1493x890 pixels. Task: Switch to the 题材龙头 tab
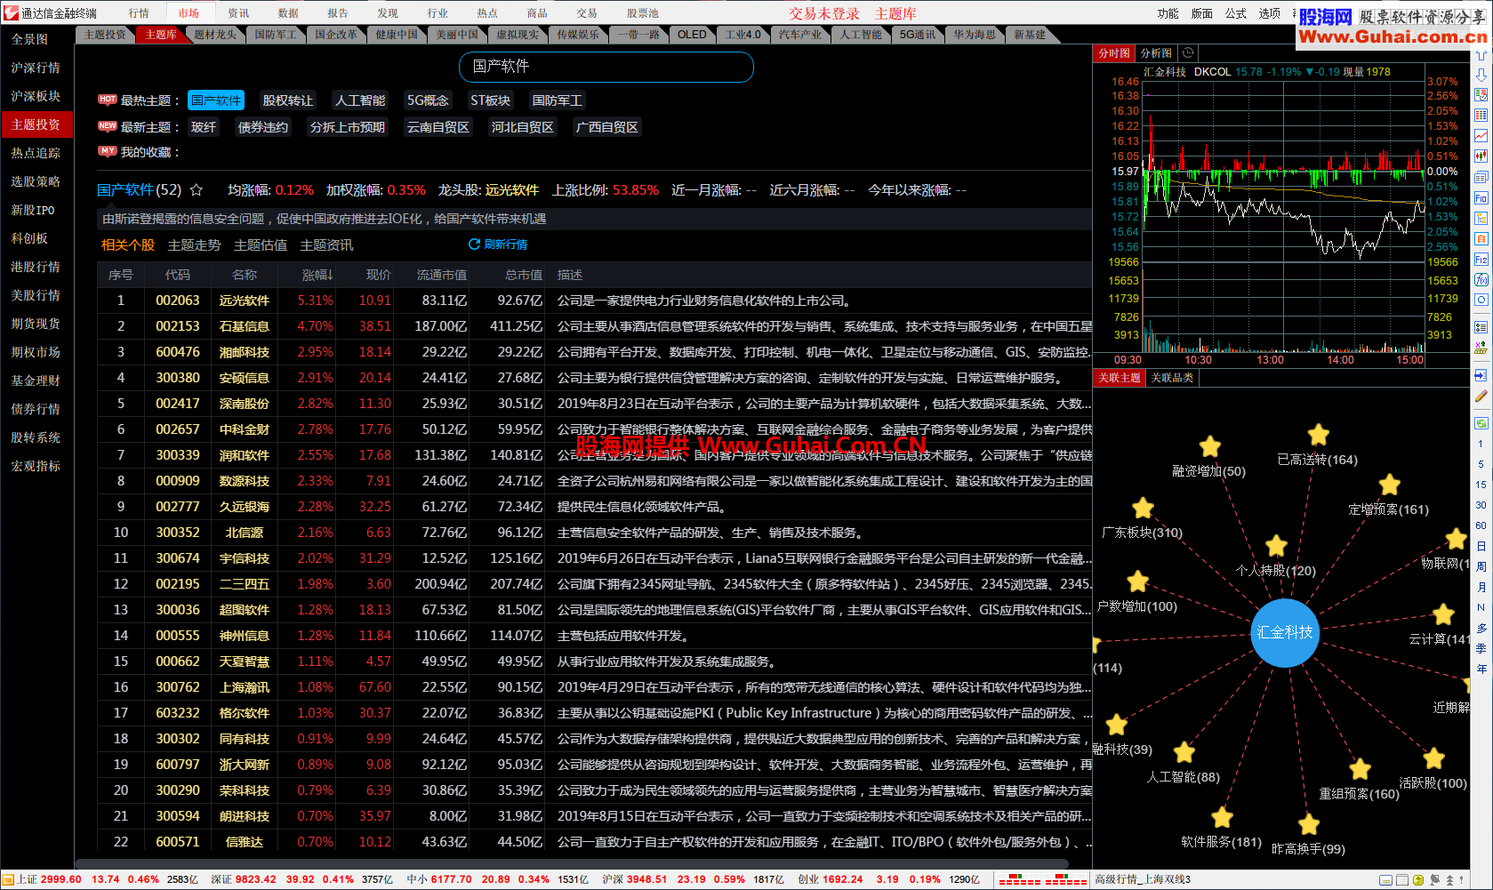tap(215, 35)
